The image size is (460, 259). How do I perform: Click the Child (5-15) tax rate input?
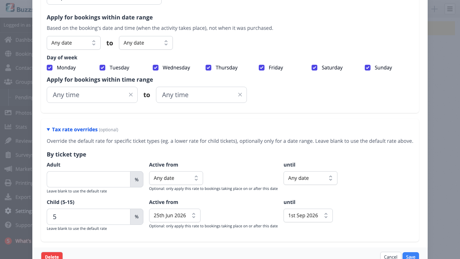(88, 217)
